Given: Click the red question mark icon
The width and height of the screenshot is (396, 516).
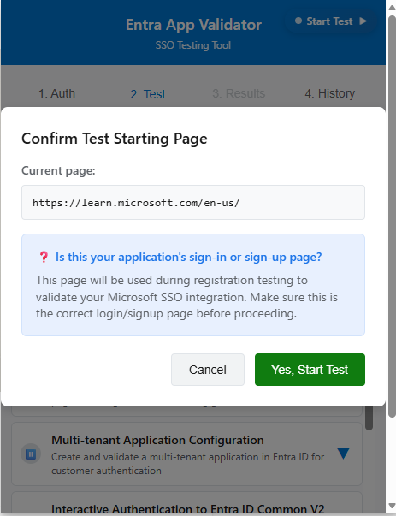Looking at the screenshot, I should pyautogui.click(x=44, y=257).
